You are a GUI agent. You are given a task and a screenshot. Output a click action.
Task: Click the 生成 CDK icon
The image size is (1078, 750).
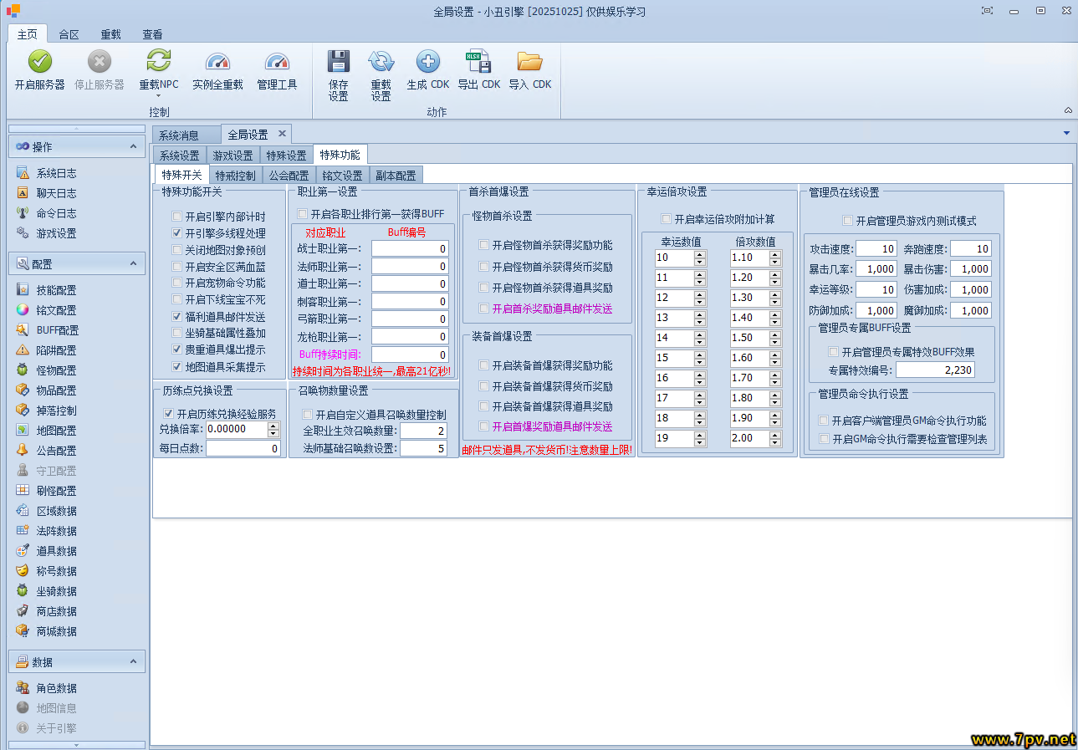[427, 62]
